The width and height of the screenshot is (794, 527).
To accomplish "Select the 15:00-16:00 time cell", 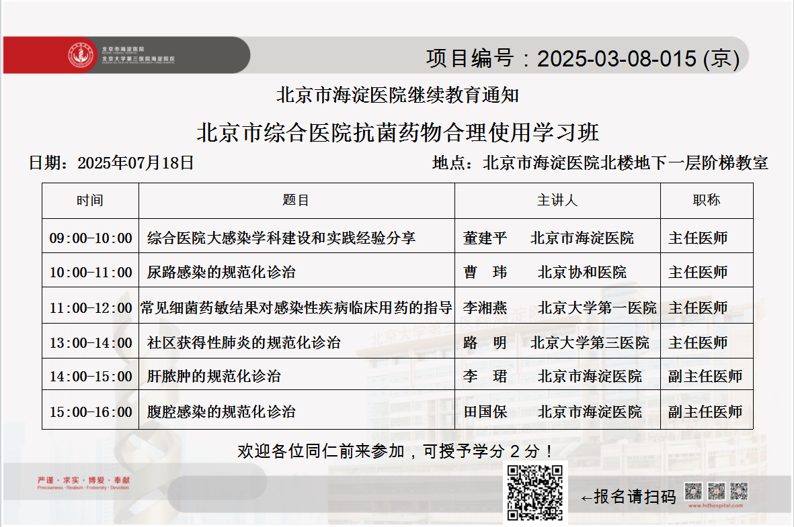I will point(91,412).
